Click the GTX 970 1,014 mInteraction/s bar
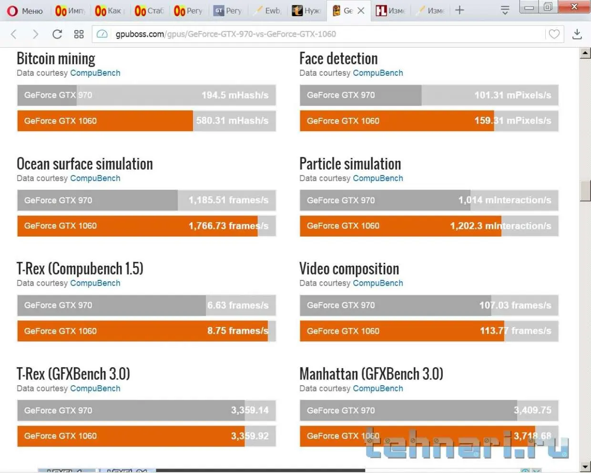Image resolution: width=591 pixels, height=473 pixels. 429,200
